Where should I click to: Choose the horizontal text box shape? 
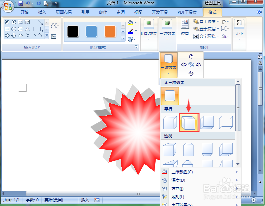click(21, 22)
